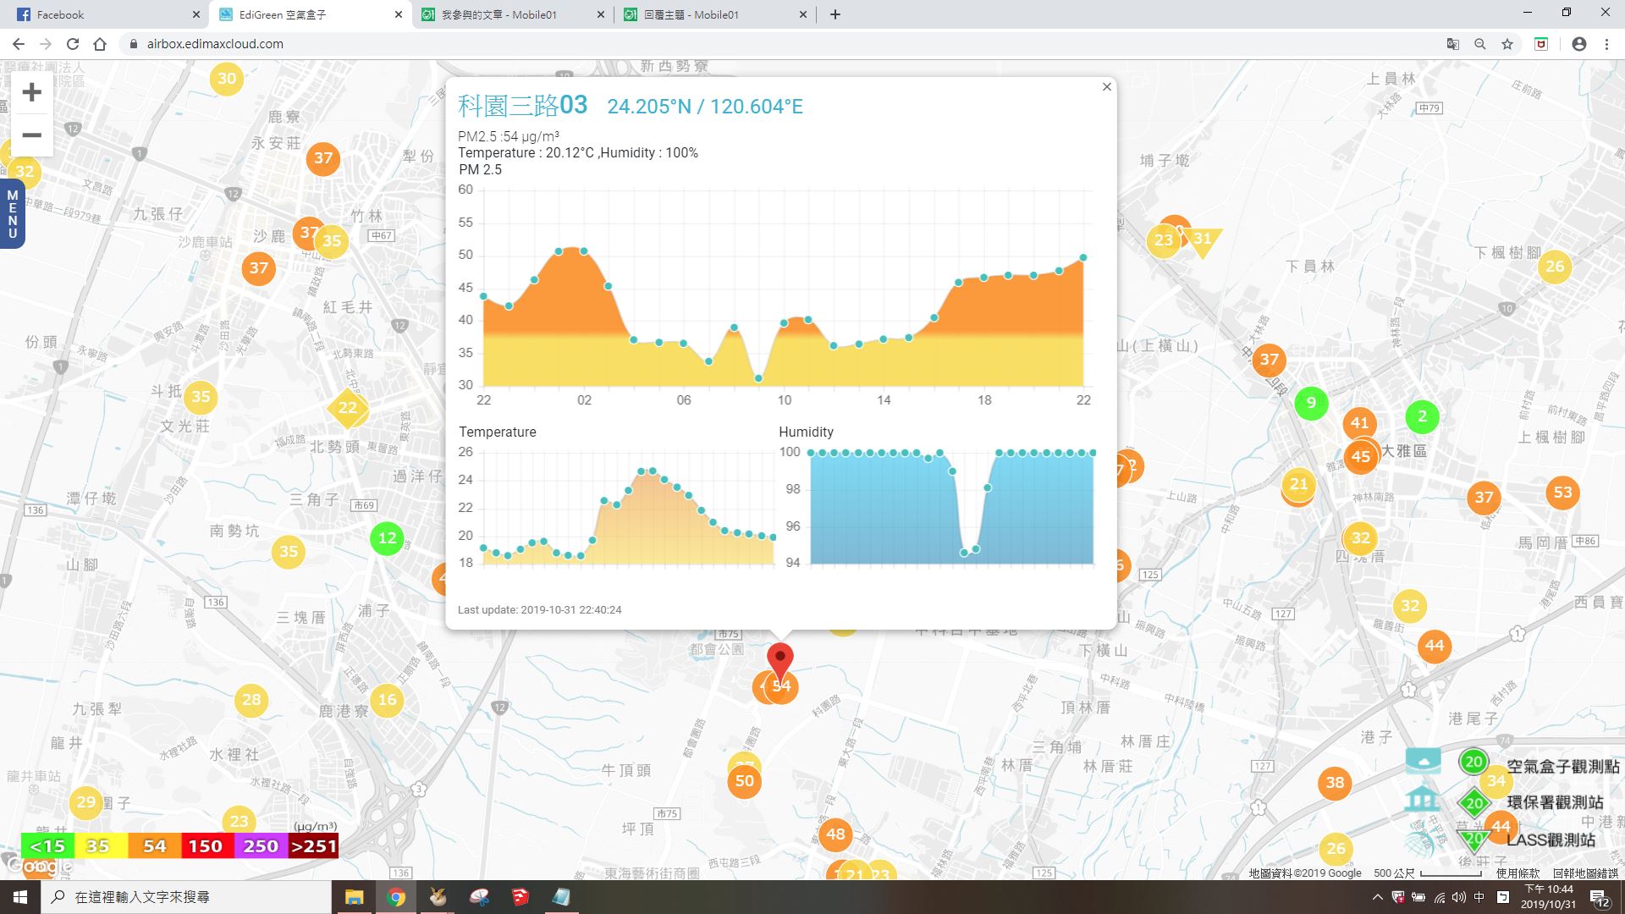This screenshot has height=914, width=1625.
Task: Close the Facebook tab
Action: (x=196, y=14)
